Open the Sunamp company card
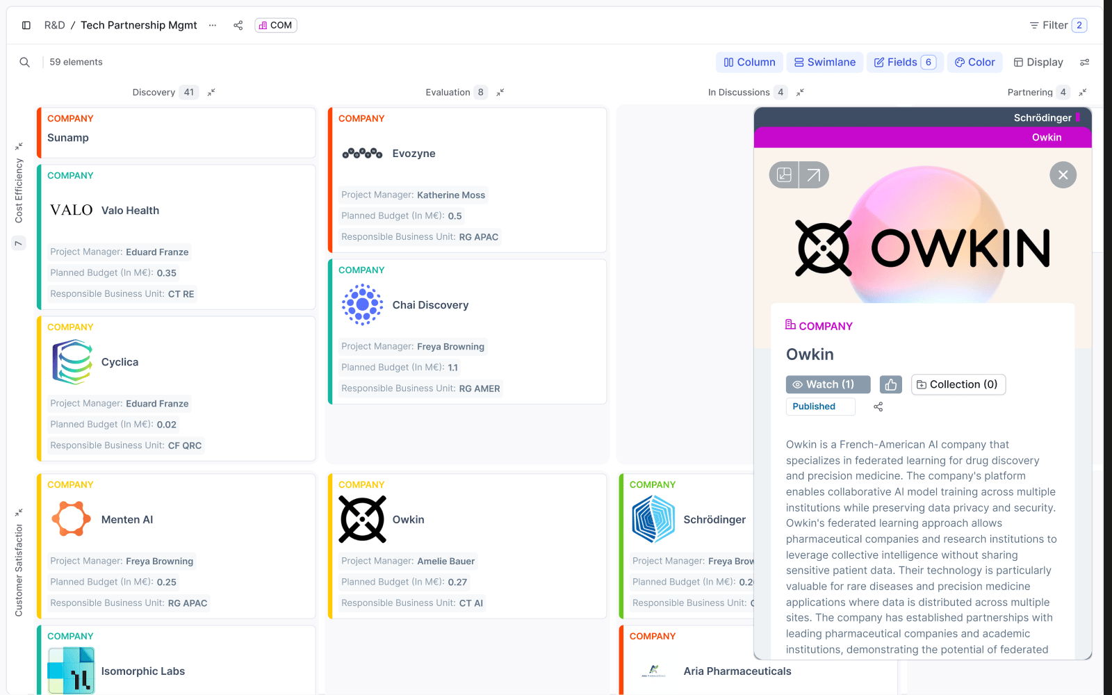This screenshot has height=695, width=1112. 177,132
